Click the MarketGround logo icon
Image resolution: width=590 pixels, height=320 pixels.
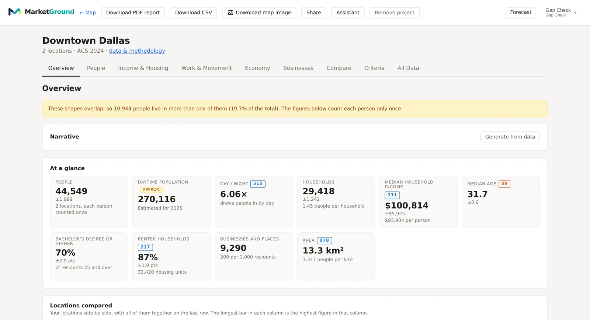(15, 12)
